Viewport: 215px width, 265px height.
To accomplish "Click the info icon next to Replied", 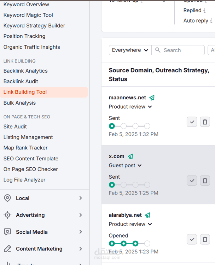I will 204,11.
